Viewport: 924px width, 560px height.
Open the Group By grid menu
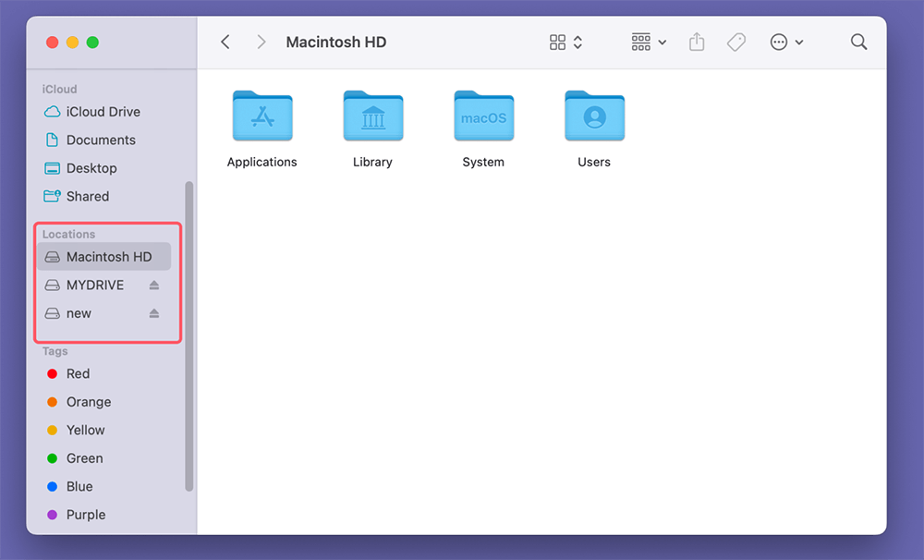point(649,42)
